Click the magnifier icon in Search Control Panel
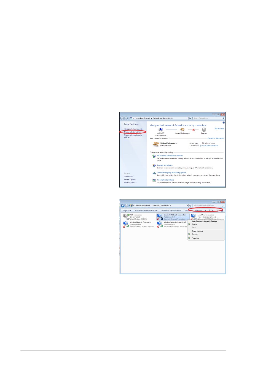This screenshot has height=375, width=263. [223, 118]
